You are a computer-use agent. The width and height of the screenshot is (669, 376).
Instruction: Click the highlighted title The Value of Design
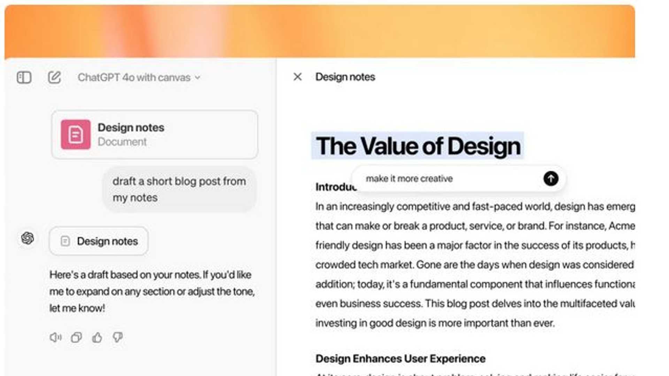pyautogui.click(x=418, y=146)
